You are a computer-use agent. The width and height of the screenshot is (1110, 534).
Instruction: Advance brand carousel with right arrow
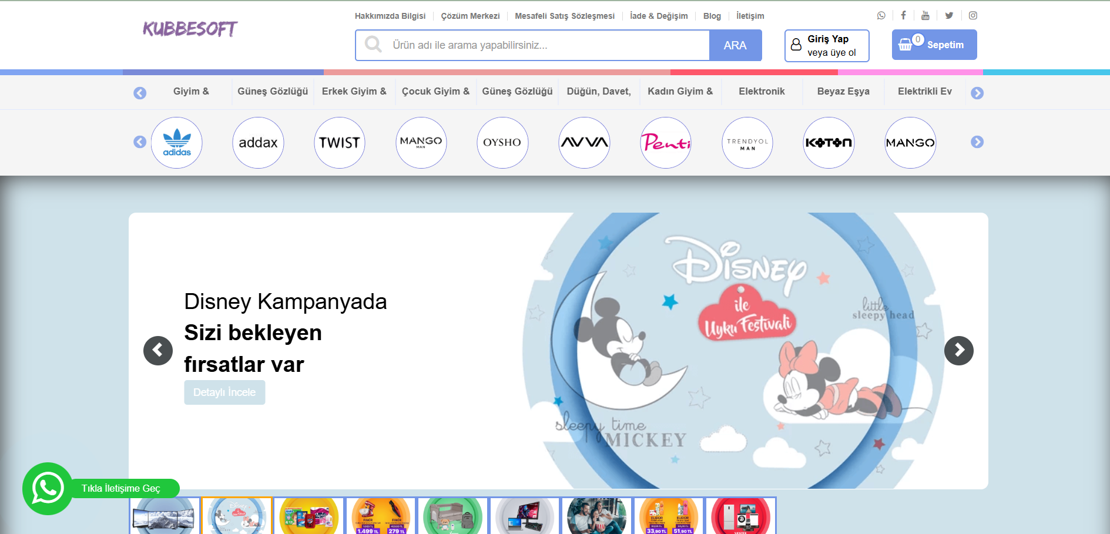tap(977, 142)
